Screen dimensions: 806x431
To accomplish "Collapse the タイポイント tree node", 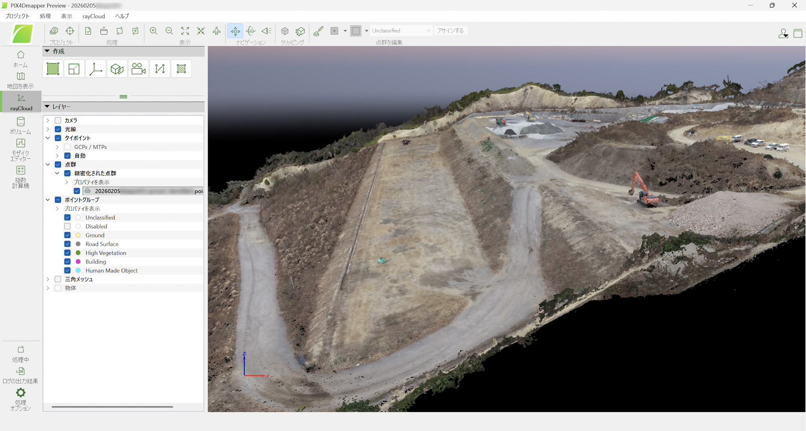I will pos(48,138).
